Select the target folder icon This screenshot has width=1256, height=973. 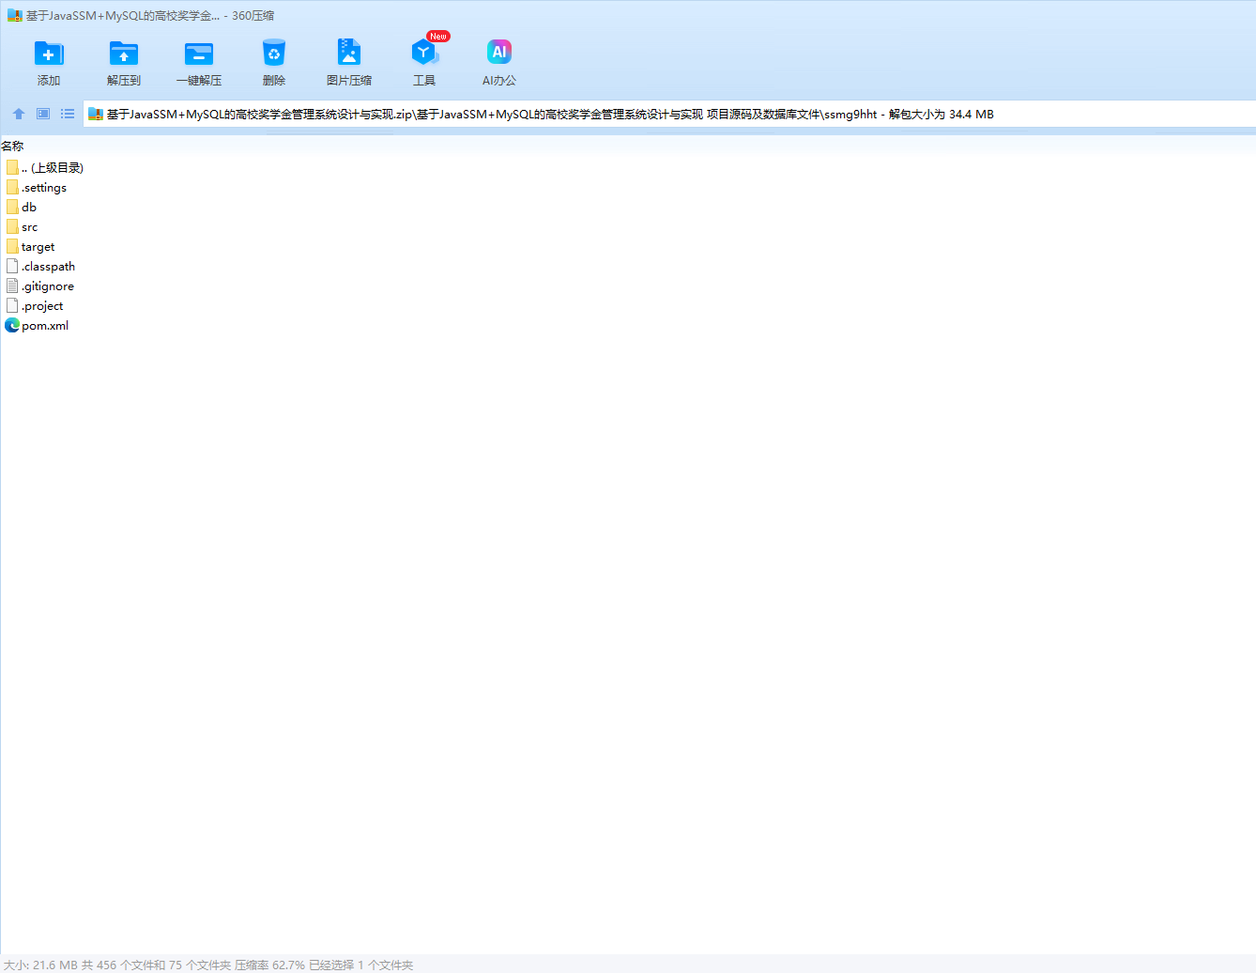tap(12, 246)
